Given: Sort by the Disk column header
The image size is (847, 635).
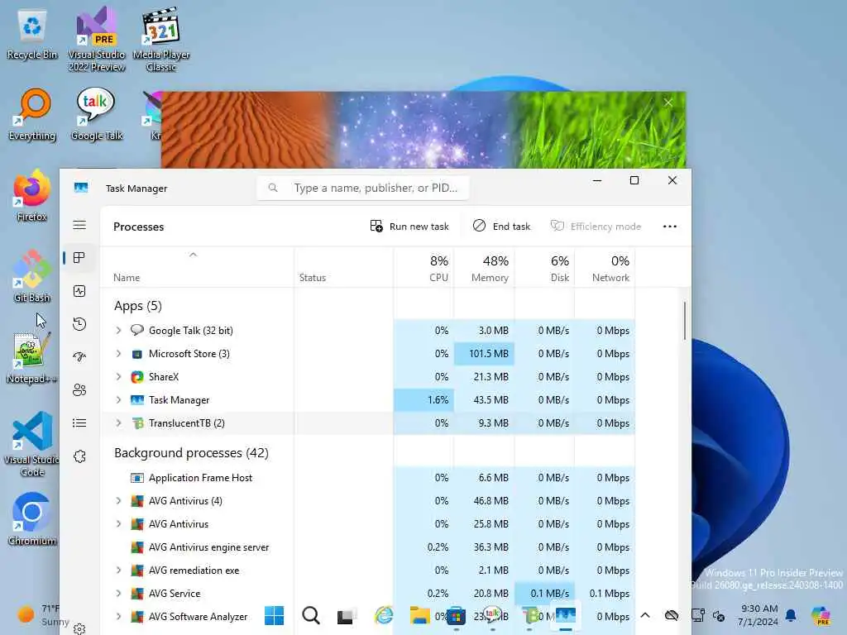Looking at the screenshot, I should [544, 267].
